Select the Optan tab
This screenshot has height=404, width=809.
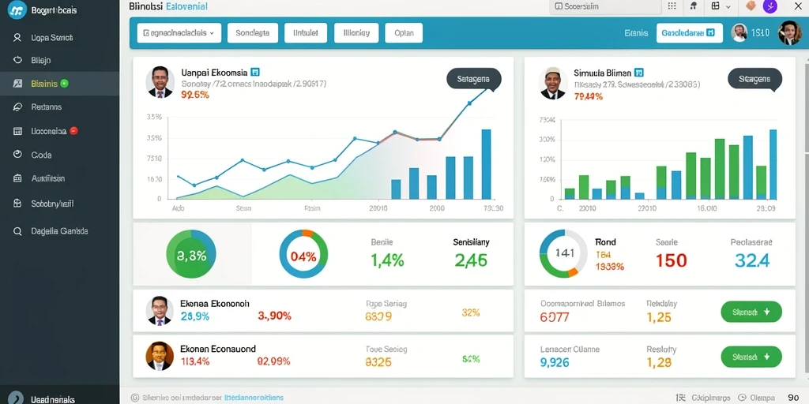coord(404,33)
